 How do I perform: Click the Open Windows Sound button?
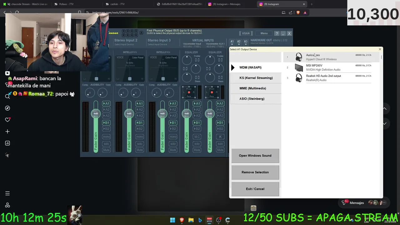pyautogui.click(x=255, y=156)
